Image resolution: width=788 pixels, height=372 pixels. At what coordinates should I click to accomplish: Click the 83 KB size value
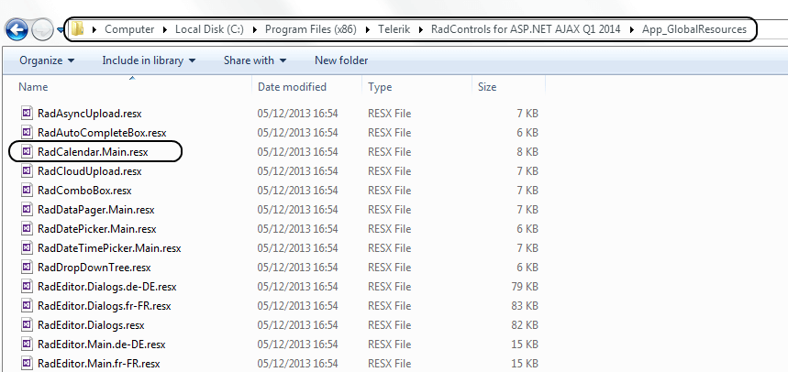tap(525, 306)
